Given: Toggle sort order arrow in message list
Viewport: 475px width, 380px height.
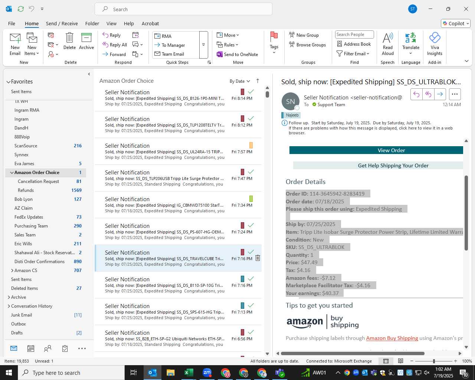Looking at the screenshot, I should click(x=258, y=81).
